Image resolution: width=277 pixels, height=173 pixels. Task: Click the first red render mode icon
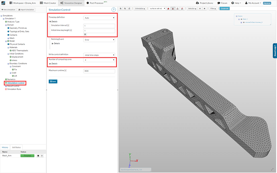pos(168,8)
